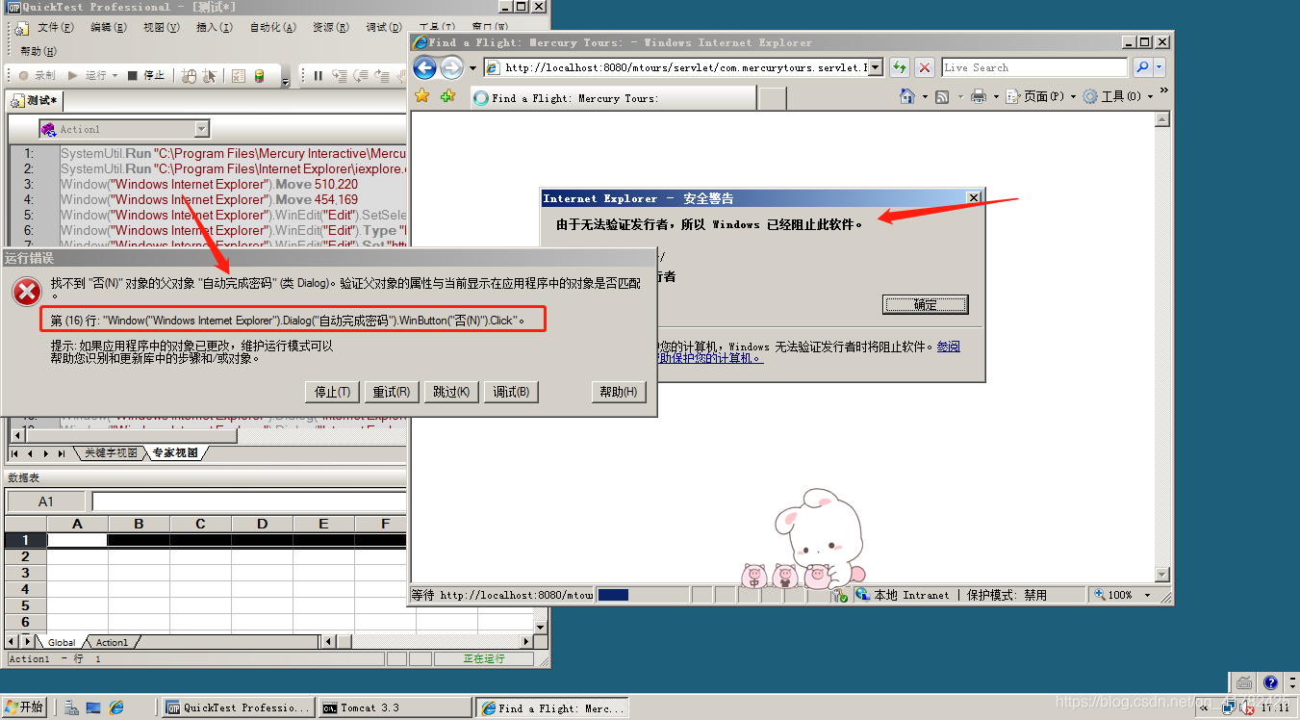The width and height of the screenshot is (1300, 720).
Task: Open the 编辑(E) menu in QTP
Action: [108, 27]
